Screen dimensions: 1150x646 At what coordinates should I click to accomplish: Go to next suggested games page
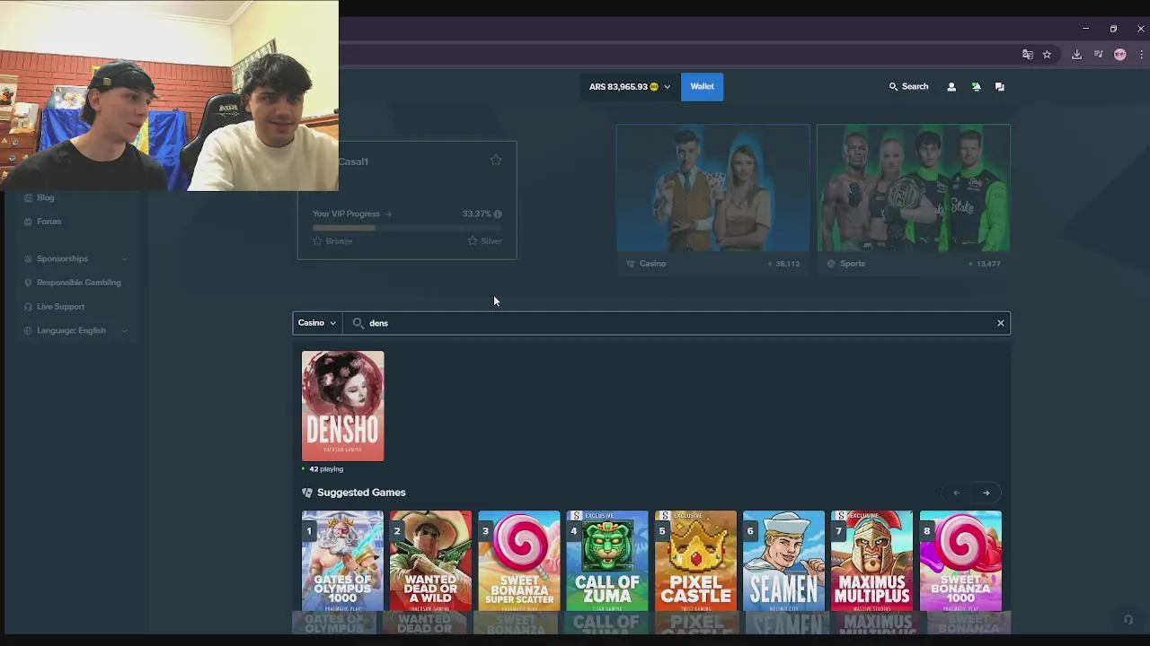(986, 493)
